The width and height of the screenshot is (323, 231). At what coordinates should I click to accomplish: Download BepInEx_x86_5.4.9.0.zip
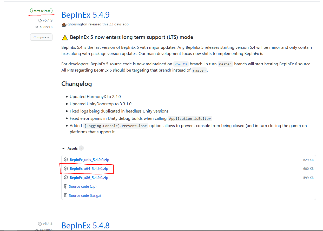click(89, 178)
